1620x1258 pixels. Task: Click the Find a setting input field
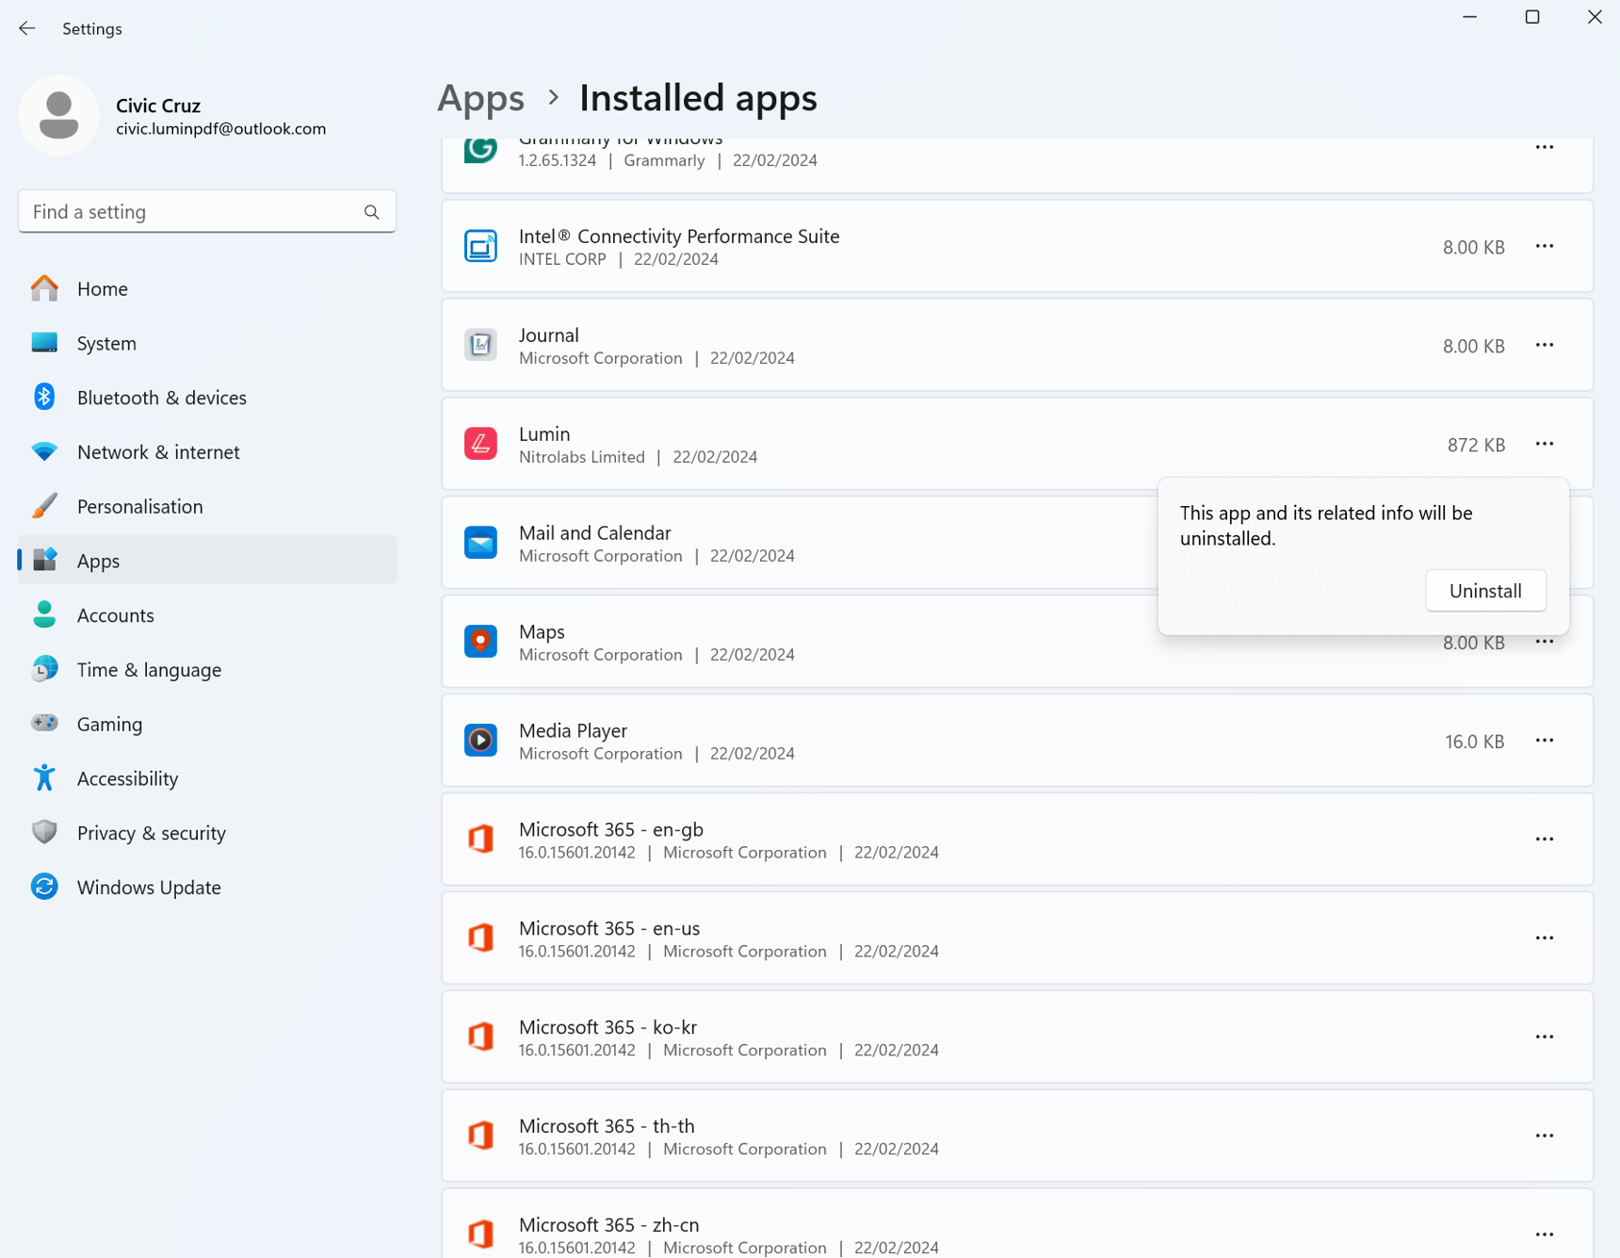pyautogui.click(x=188, y=211)
